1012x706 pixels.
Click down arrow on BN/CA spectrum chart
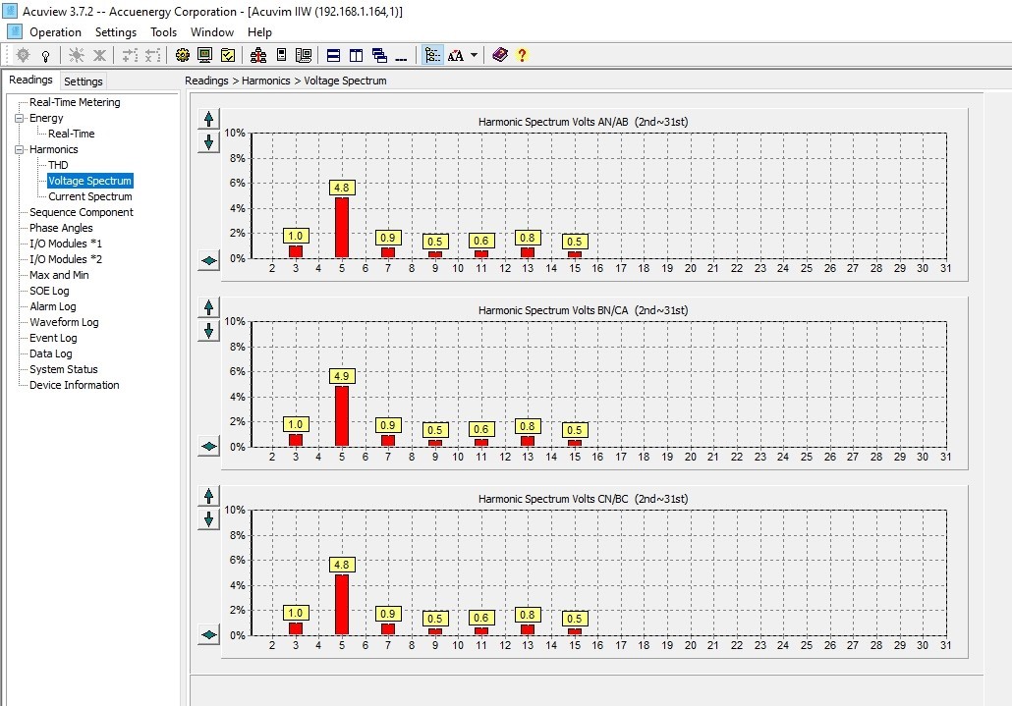(x=208, y=331)
